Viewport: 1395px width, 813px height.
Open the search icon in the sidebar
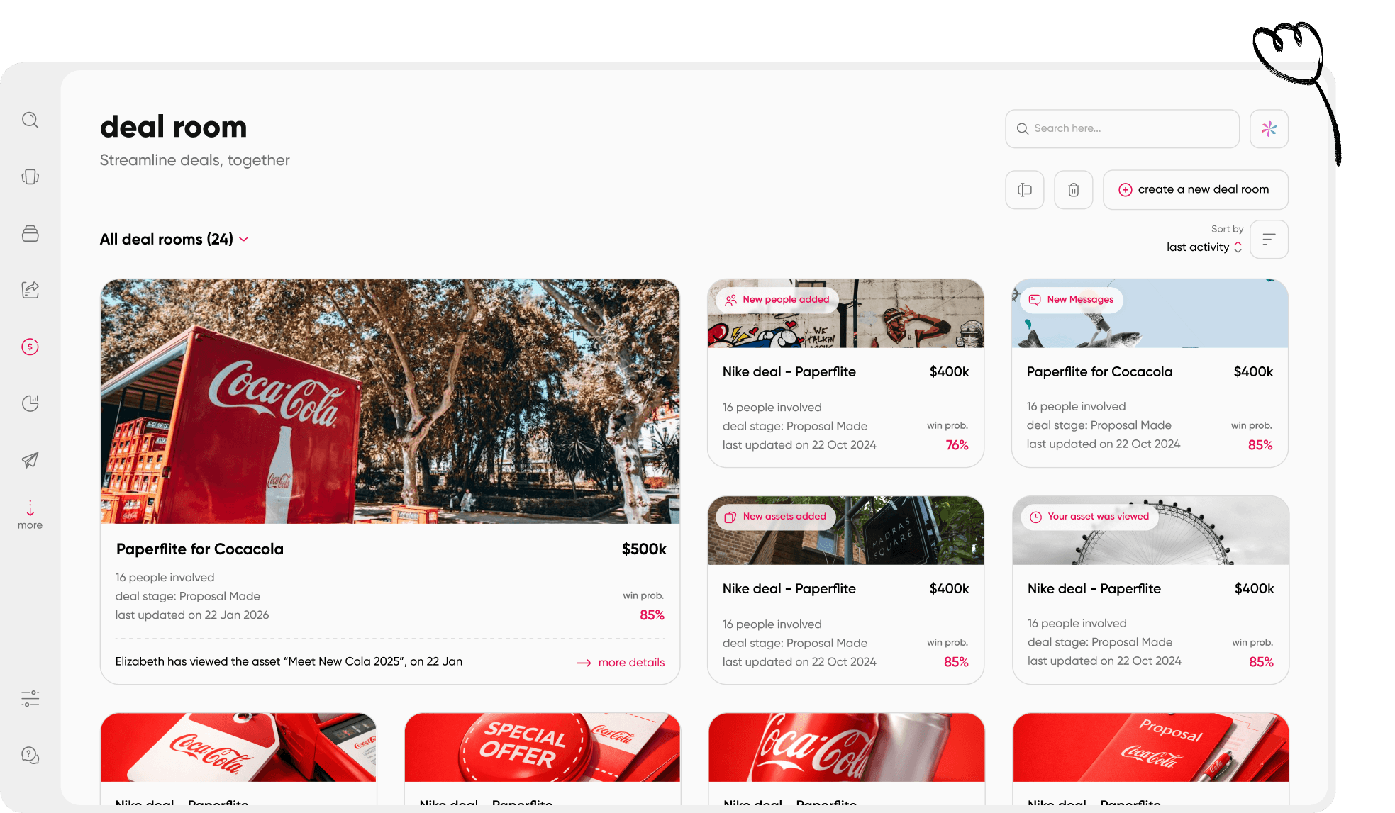[x=30, y=120]
